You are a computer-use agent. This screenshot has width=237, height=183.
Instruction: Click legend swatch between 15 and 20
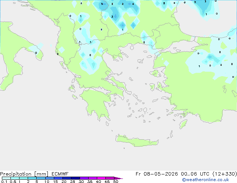pos(58,178)
